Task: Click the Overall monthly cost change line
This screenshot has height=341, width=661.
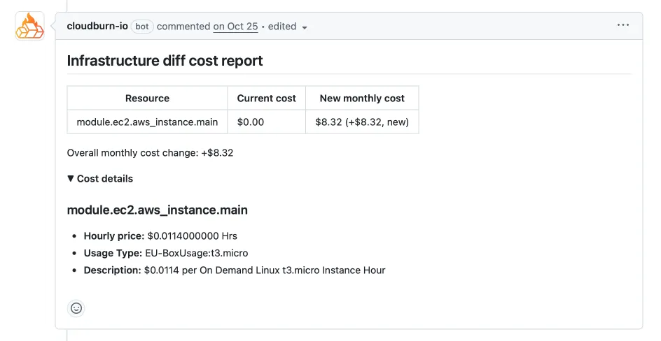Action: coord(150,152)
